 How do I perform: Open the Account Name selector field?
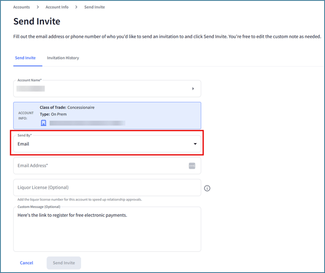click(102, 89)
